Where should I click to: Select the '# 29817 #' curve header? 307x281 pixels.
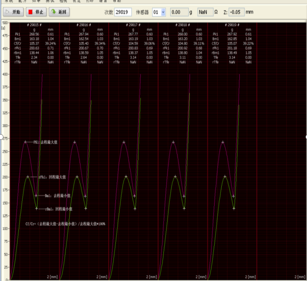[133, 25]
